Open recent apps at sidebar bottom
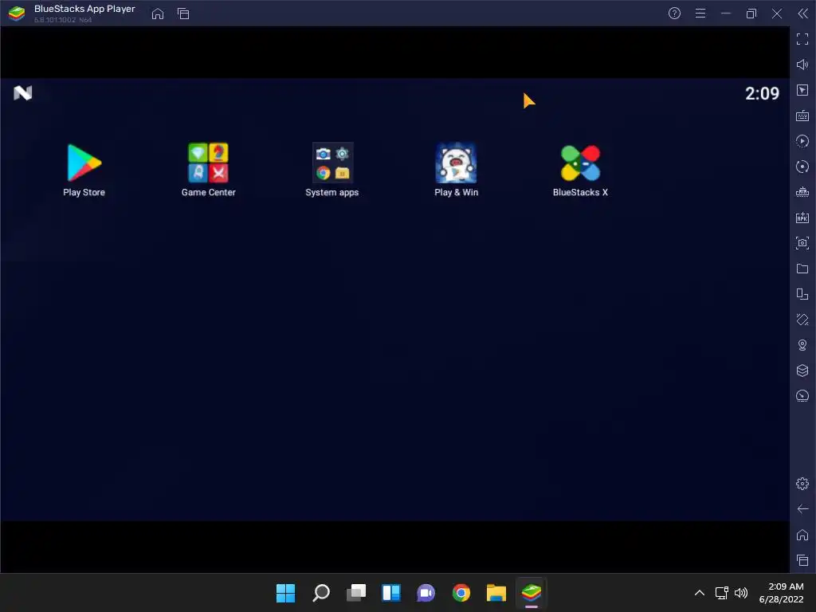Image resolution: width=816 pixels, height=612 pixels. coord(802,560)
